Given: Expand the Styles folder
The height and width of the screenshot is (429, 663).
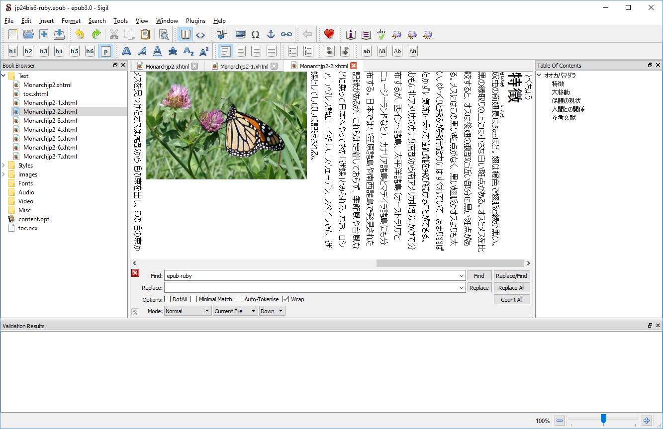Looking at the screenshot, I should coord(4,166).
